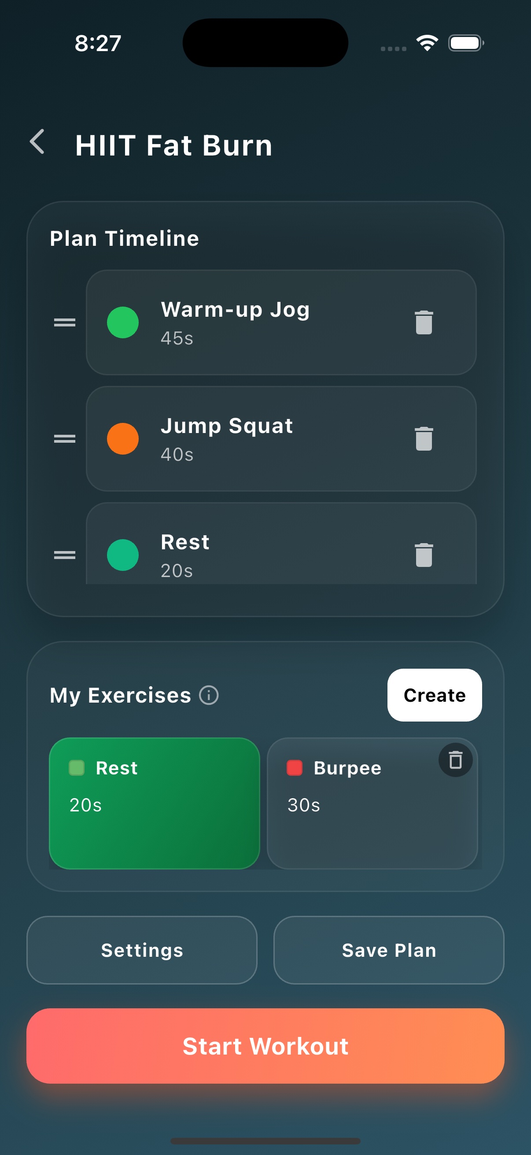This screenshot has height=1155, width=531.
Task: Select the green dot on Warm-up Jog
Action: point(123,322)
